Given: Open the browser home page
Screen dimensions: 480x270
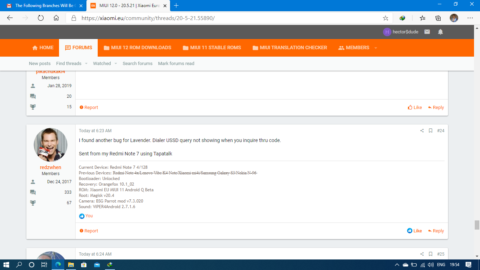Looking at the screenshot, I should (56, 18).
